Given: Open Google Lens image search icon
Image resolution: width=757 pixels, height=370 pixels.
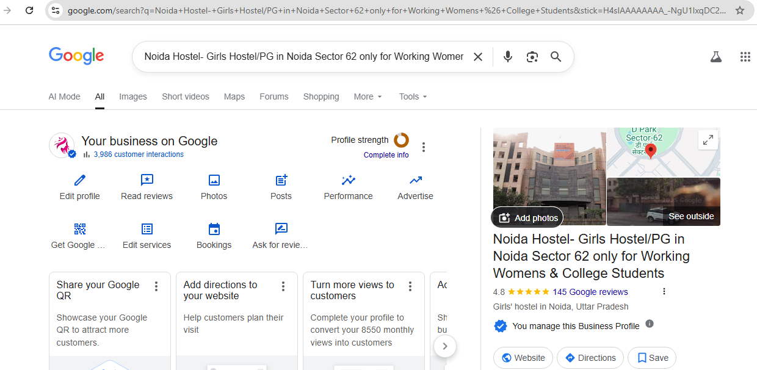Looking at the screenshot, I should (x=532, y=57).
